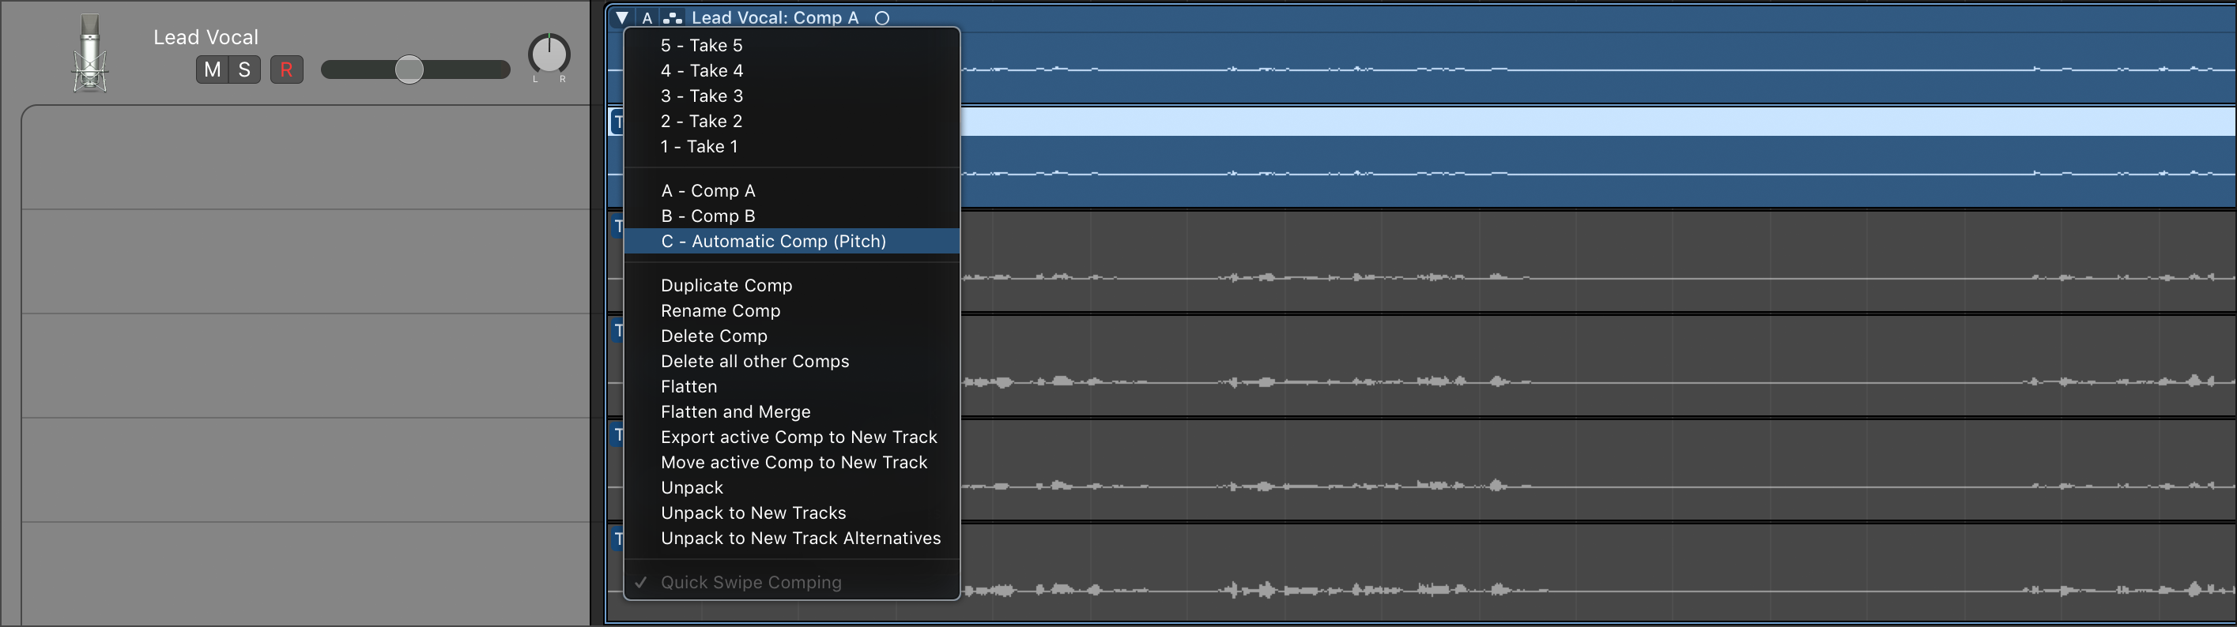Open the take folder pop-up labeled A
This screenshot has width=2237, height=627.
647,17
